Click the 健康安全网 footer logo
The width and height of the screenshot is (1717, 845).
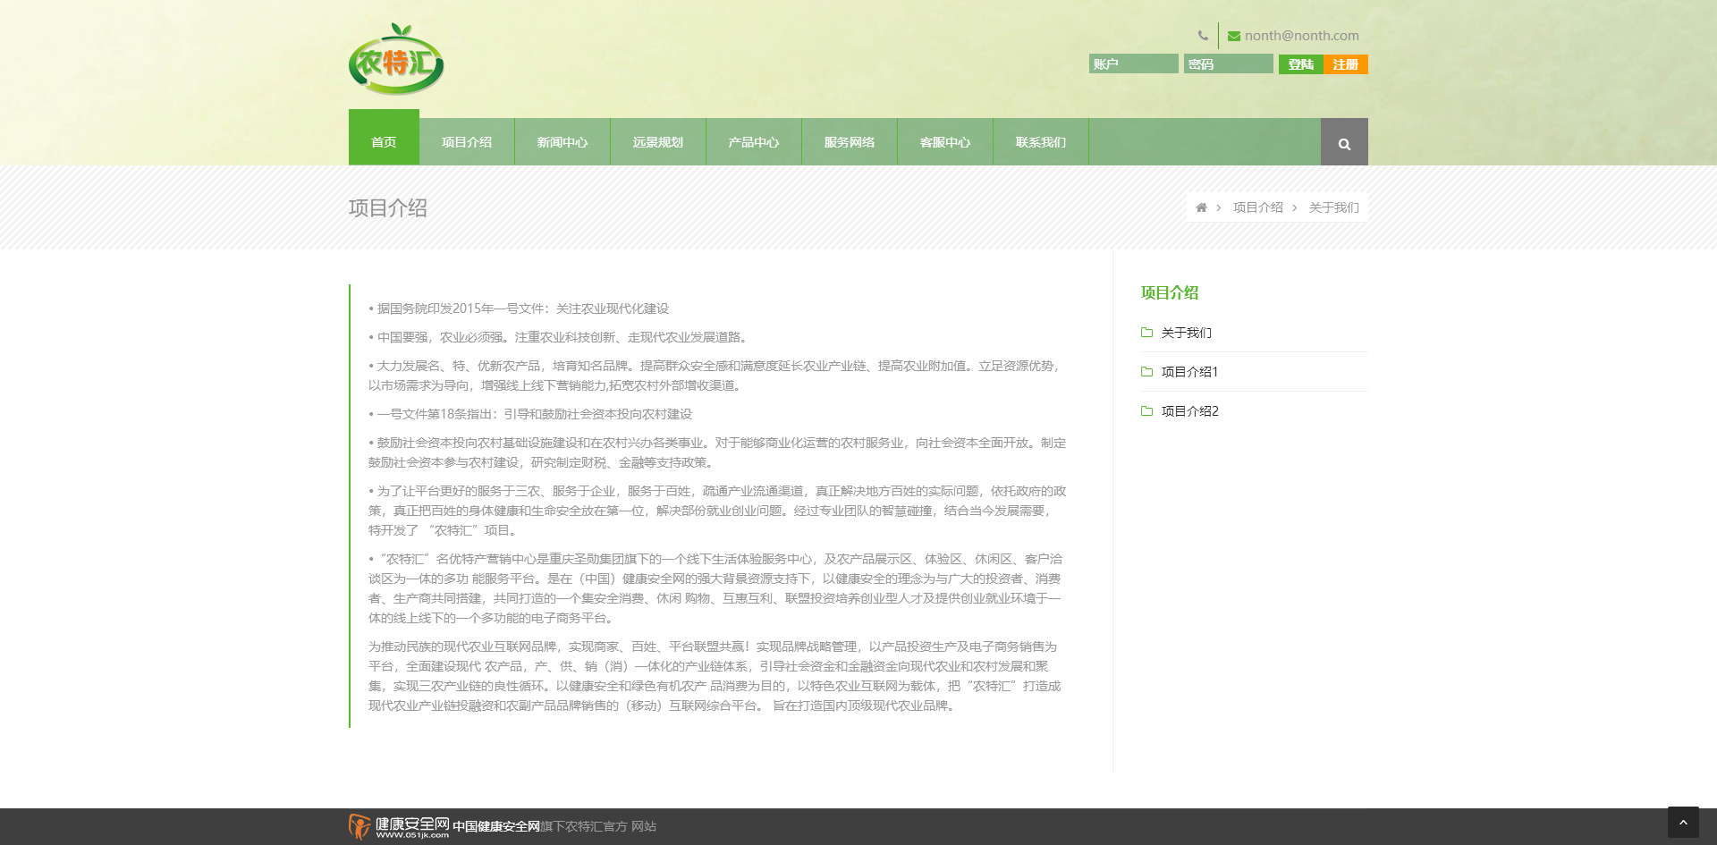point(399,826)
